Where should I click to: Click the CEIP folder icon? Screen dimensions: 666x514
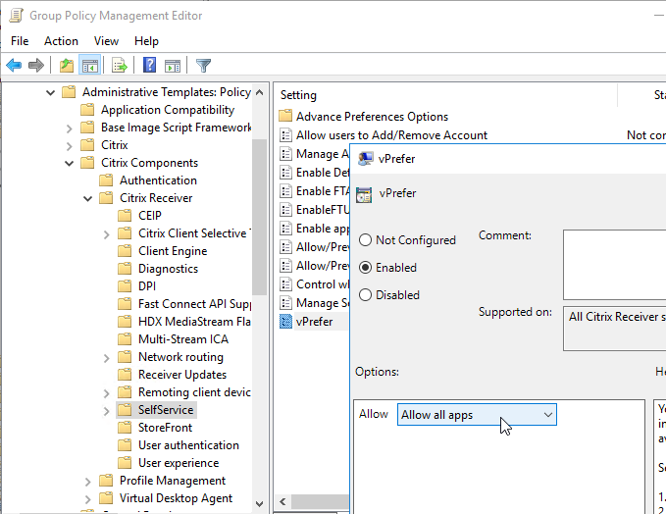tap(125, 216)
